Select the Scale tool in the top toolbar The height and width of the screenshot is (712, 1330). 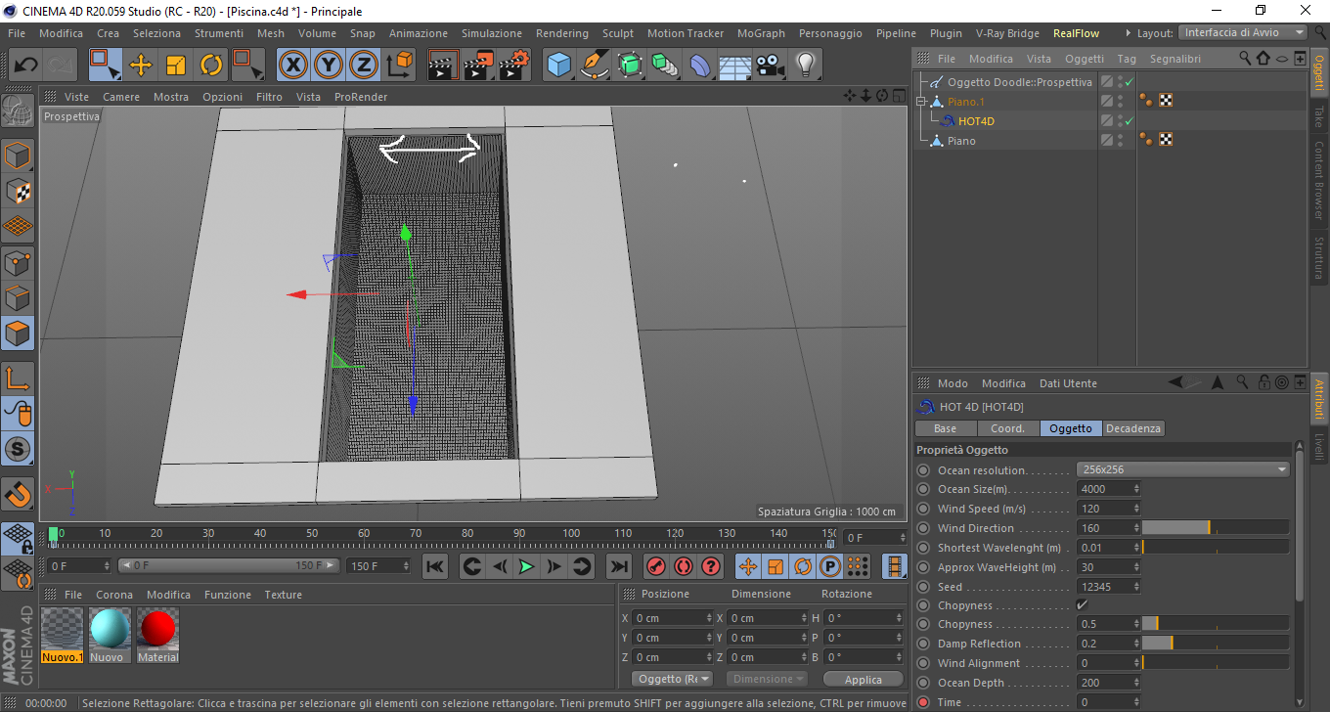coord(176,66)
